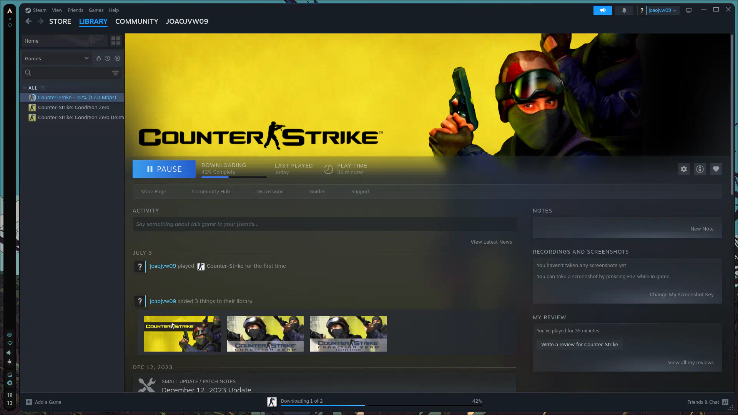
Task: Open December 12, 2023 Update patch notes
Action: coord(206,389)
